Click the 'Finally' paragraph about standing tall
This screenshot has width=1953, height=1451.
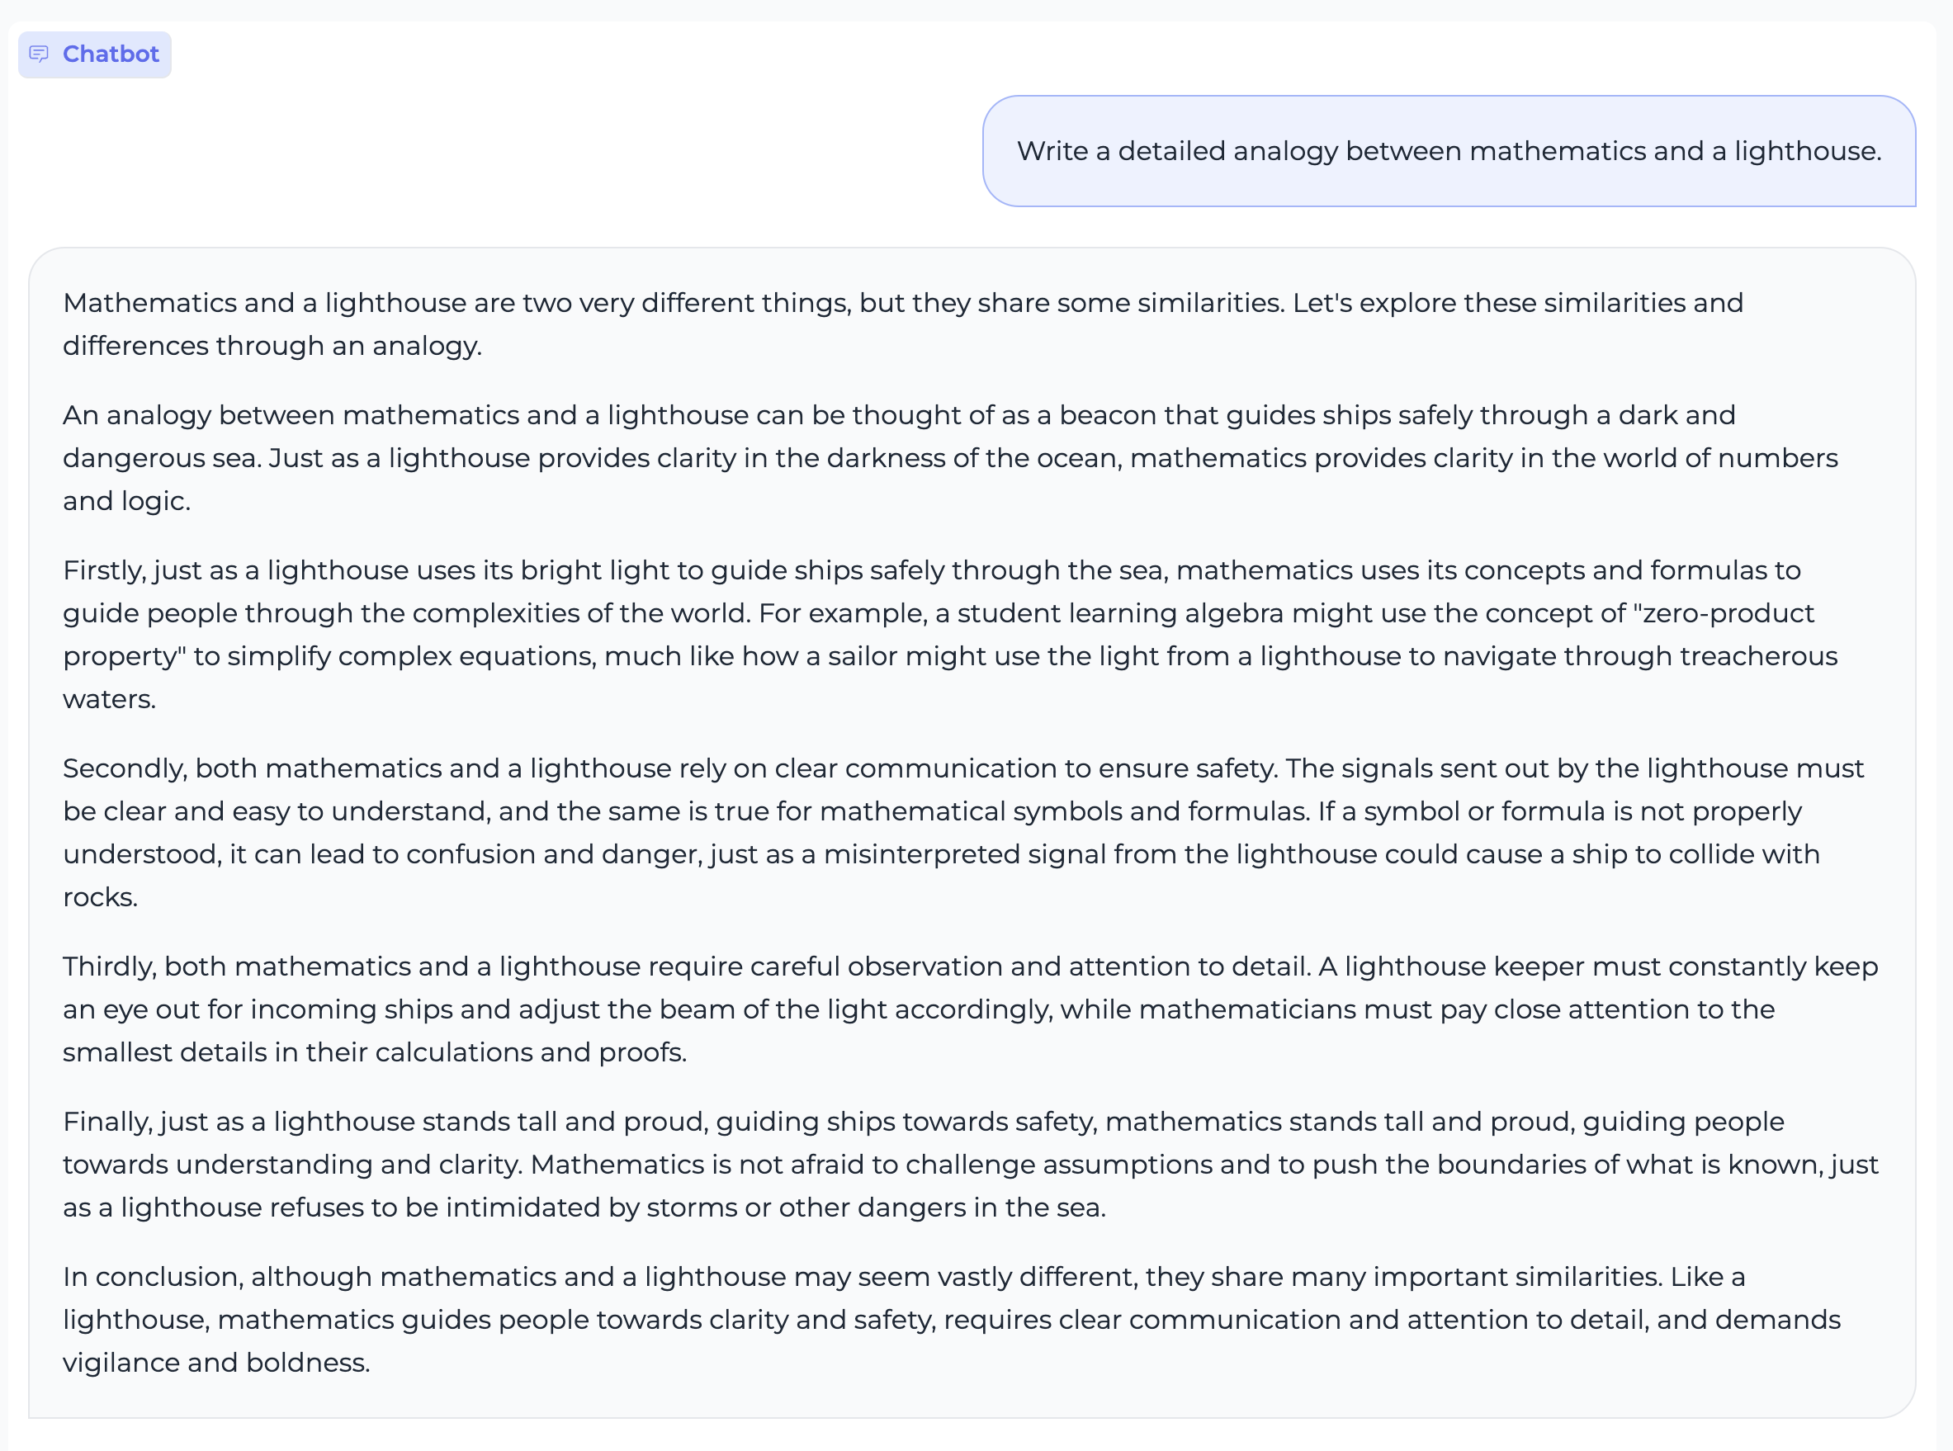point(966,1164)
